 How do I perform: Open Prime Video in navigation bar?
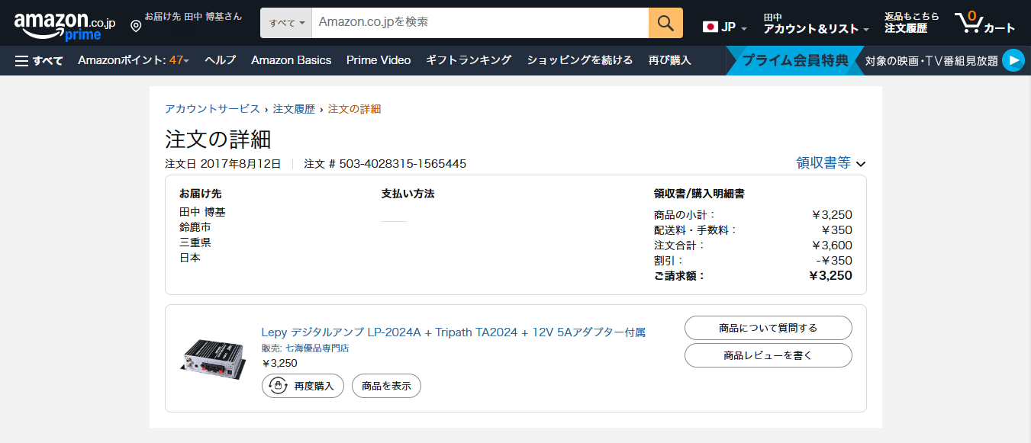379,60
